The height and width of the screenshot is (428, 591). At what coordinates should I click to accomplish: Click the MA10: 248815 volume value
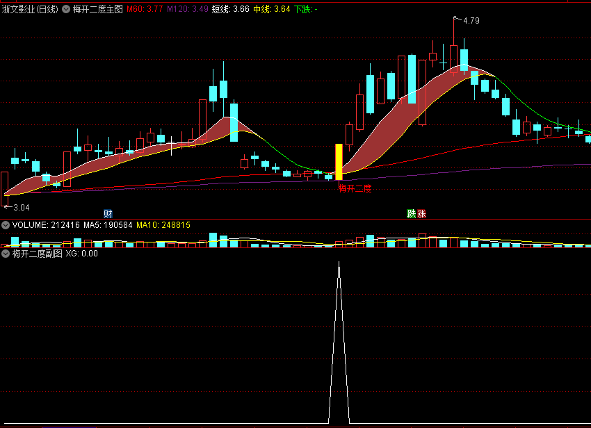pyautogui.click(x=163, y=225)
